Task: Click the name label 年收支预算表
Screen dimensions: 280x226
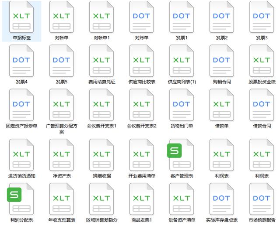Action: (62, 220)
